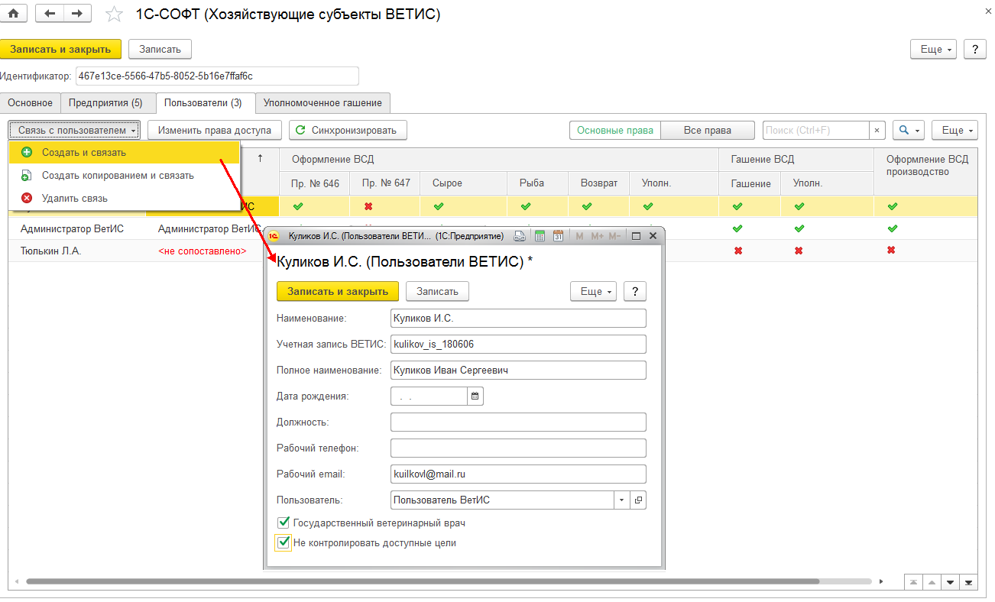Click main window Записать button
This screenshot has width=995, height=602.
pos(160,49)
